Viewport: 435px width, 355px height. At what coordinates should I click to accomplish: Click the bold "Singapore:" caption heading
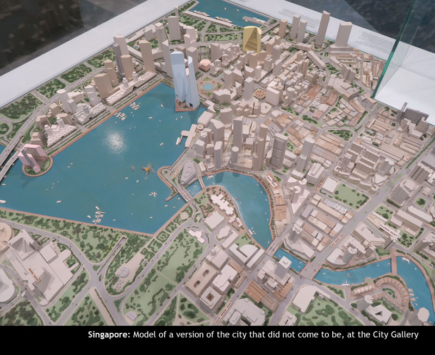(x=109, y=335)
